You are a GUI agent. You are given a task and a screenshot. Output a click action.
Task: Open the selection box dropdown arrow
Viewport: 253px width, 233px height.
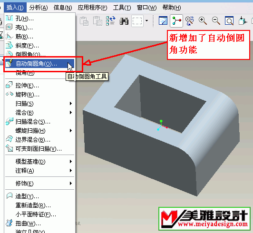coord(146,20)
